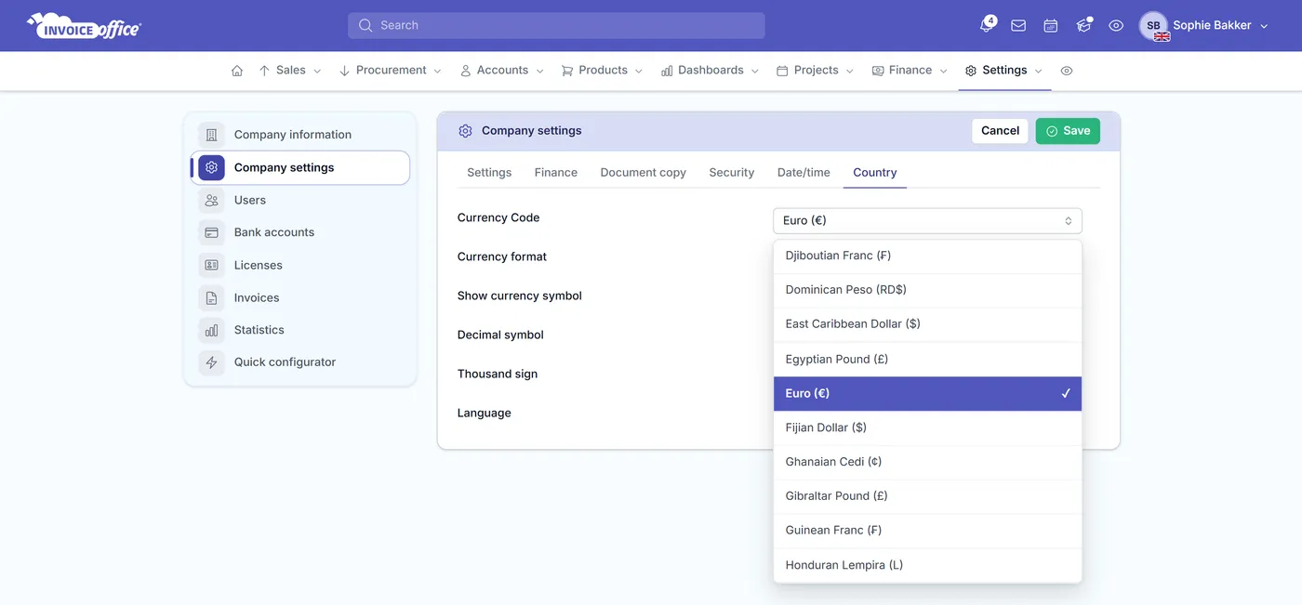Expand the Products menu

coord(602,71)
